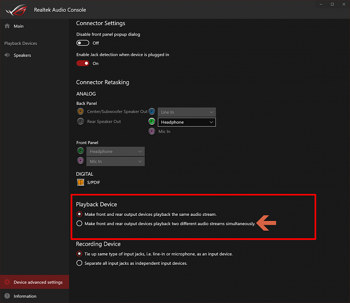Click the Playback Devices sidebar heading
Viewport: 350px width, 303px height.
[x=21, y=43]
